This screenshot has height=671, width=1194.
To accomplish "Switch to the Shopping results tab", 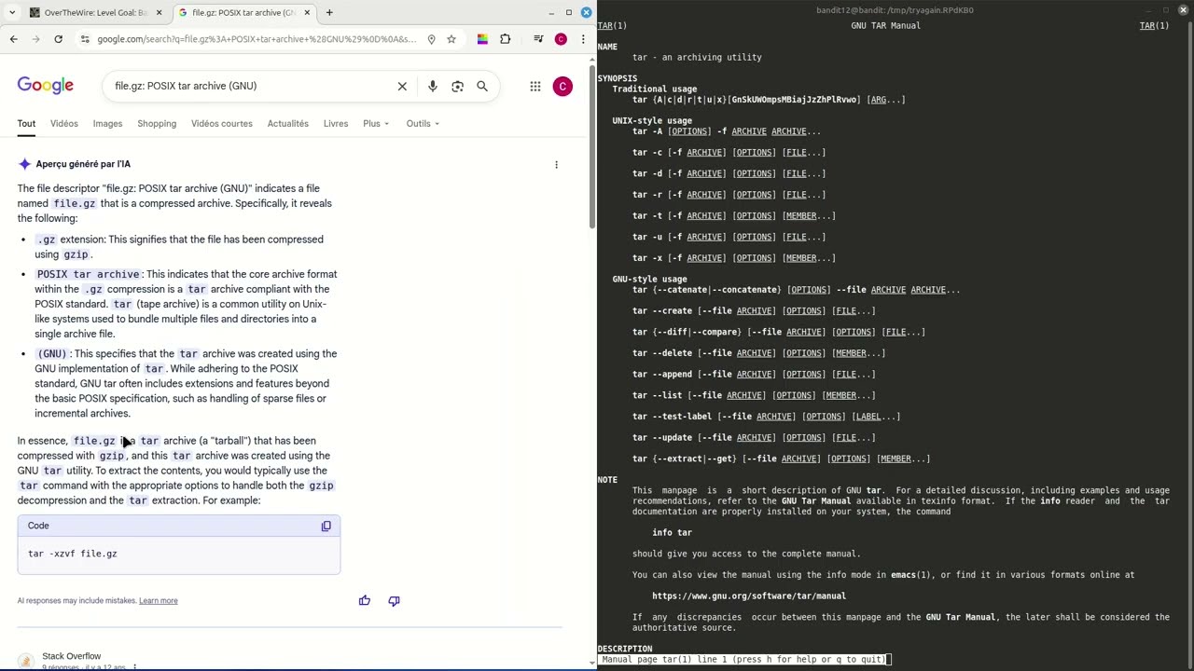I will pos(157,124).
